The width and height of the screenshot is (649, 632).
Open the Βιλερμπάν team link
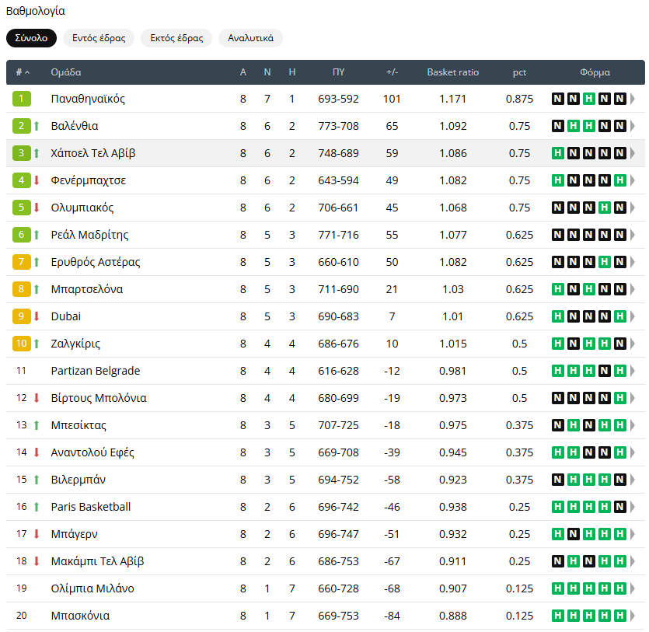[79, 480]
